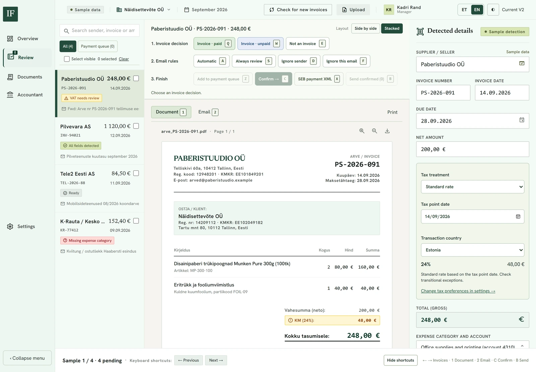Edit the Invoice number field
This screenshot has width=536, height=372.
point(443,93)
